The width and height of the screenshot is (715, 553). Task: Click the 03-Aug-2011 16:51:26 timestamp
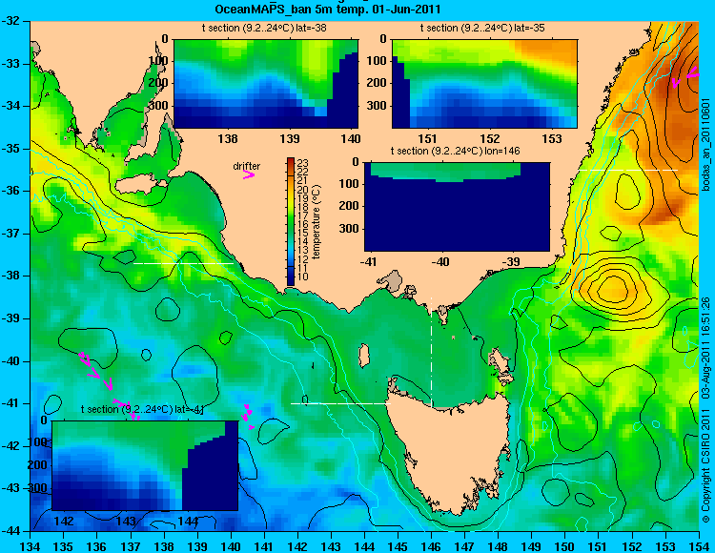tap(706, 349)
